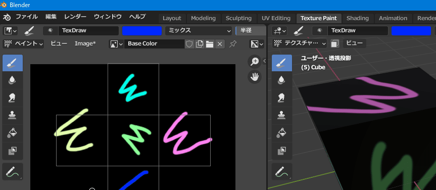Select Soften tool in image editor toolbar
This screenshot has width=436, height=190.
pyautogui.click(x=13, y=80)
